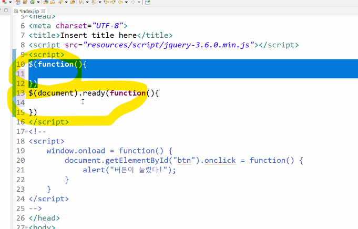358x229 pixels.
Task: Click 'Insert title here' text
Action: [98, 35]
